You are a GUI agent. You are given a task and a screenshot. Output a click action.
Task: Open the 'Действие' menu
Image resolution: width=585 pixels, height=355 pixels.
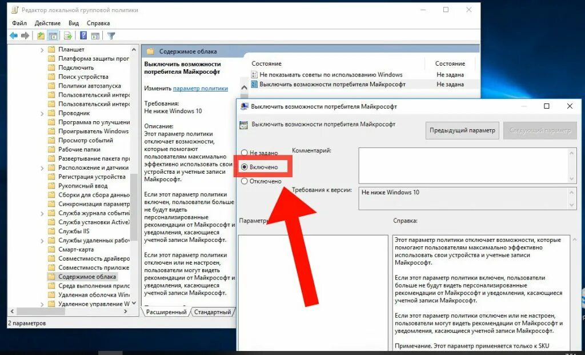point(48,23)
